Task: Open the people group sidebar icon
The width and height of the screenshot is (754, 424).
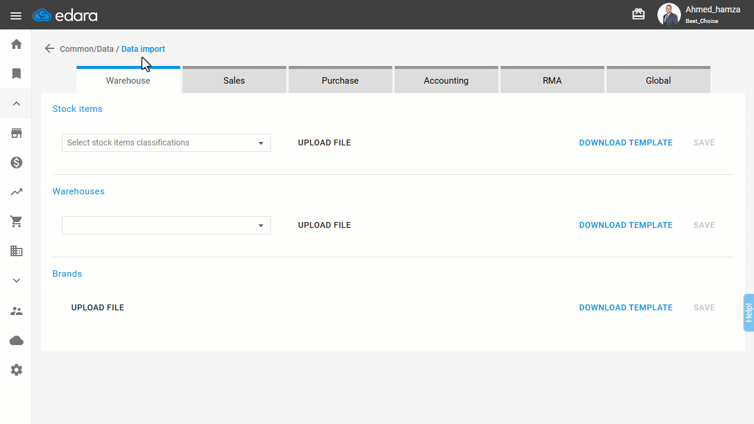Action: click(x=16, y=311)
